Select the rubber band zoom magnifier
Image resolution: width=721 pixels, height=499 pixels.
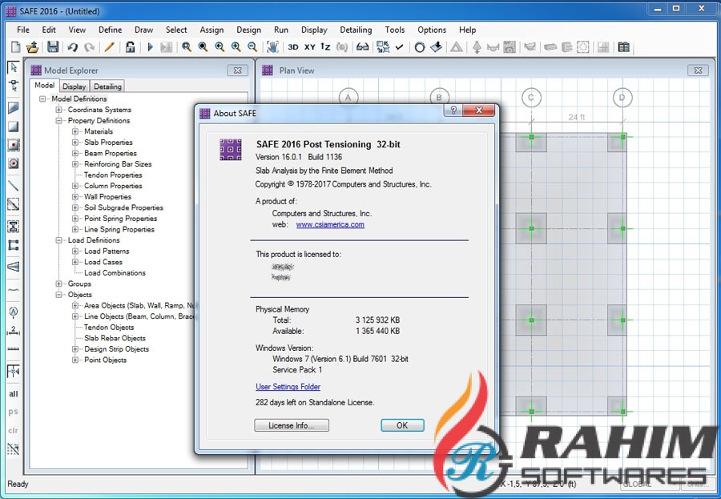click(x=186, y=47)
